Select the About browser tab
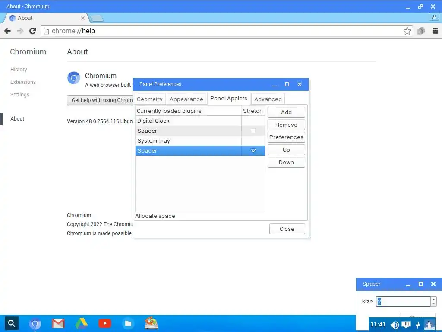This screenshot has width=442, height=332. click(47, 18)
